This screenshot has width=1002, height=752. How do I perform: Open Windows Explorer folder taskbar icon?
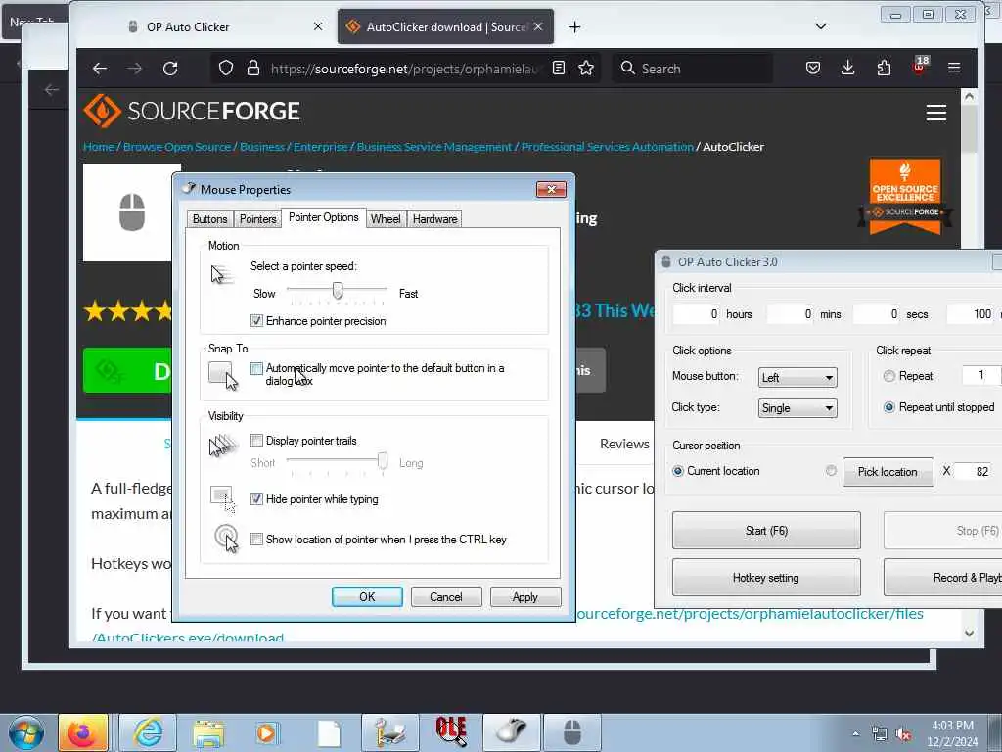[x=208, y=732]
